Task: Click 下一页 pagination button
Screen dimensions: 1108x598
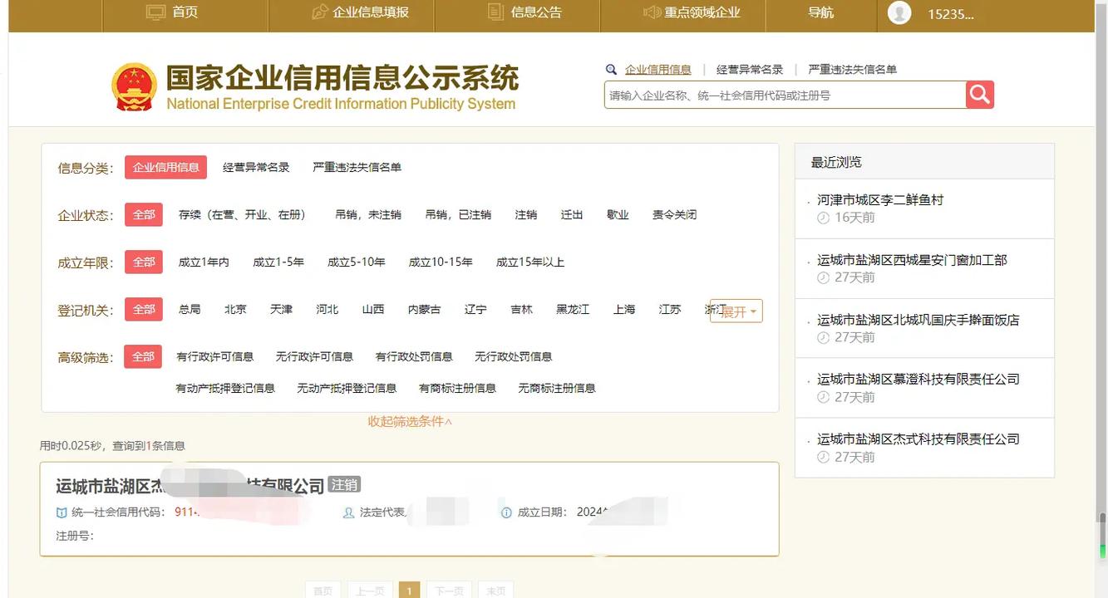Action: pos(449,588)
